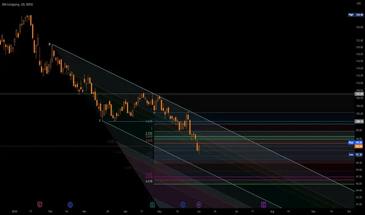Click the Mar label on time axis
Screen dimensions: 365x215
(x=84, y=211)
